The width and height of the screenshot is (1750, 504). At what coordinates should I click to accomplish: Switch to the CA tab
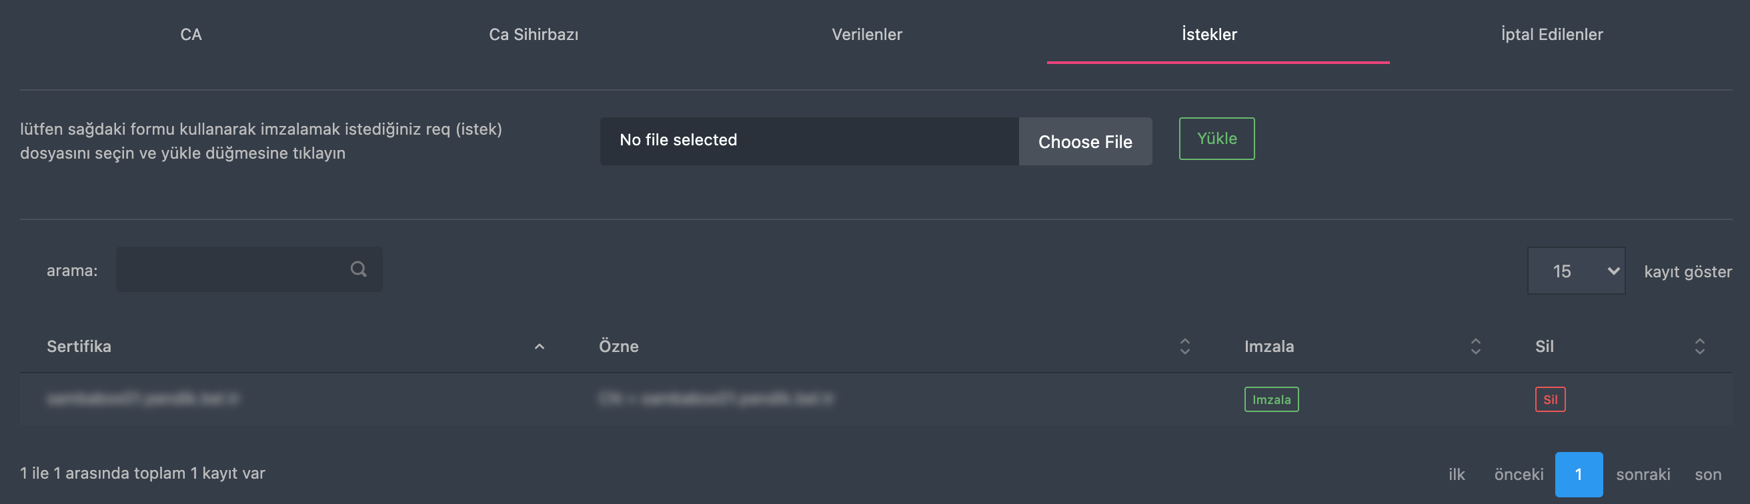coord(191,35)
